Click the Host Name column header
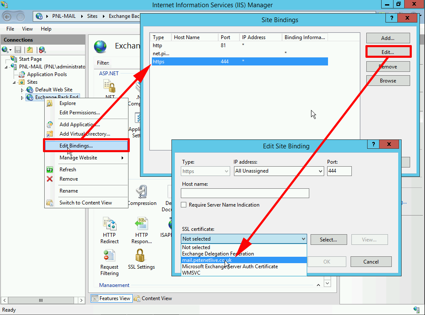Viewport: 425px width, 315px height. 194,37
